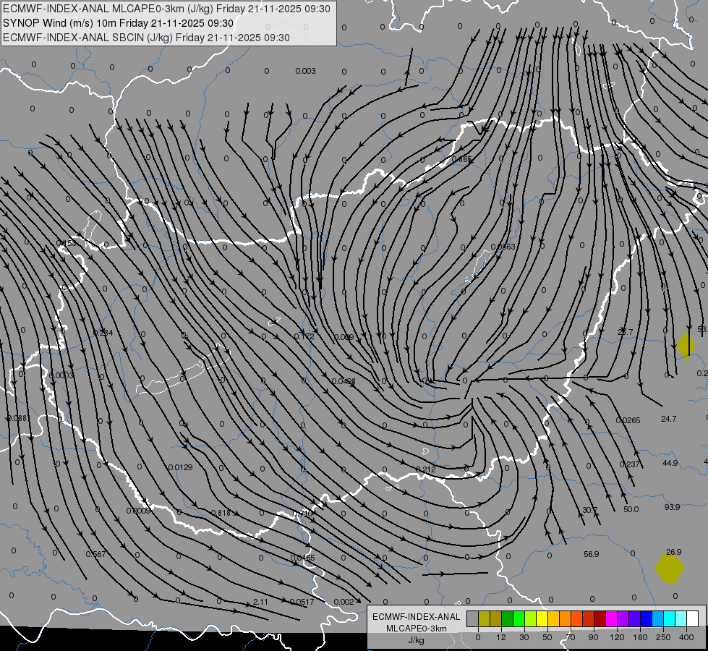Screen dimensions: 708x651
Task: Click the map value 0.0265
Action: click(x=628, y=420)
